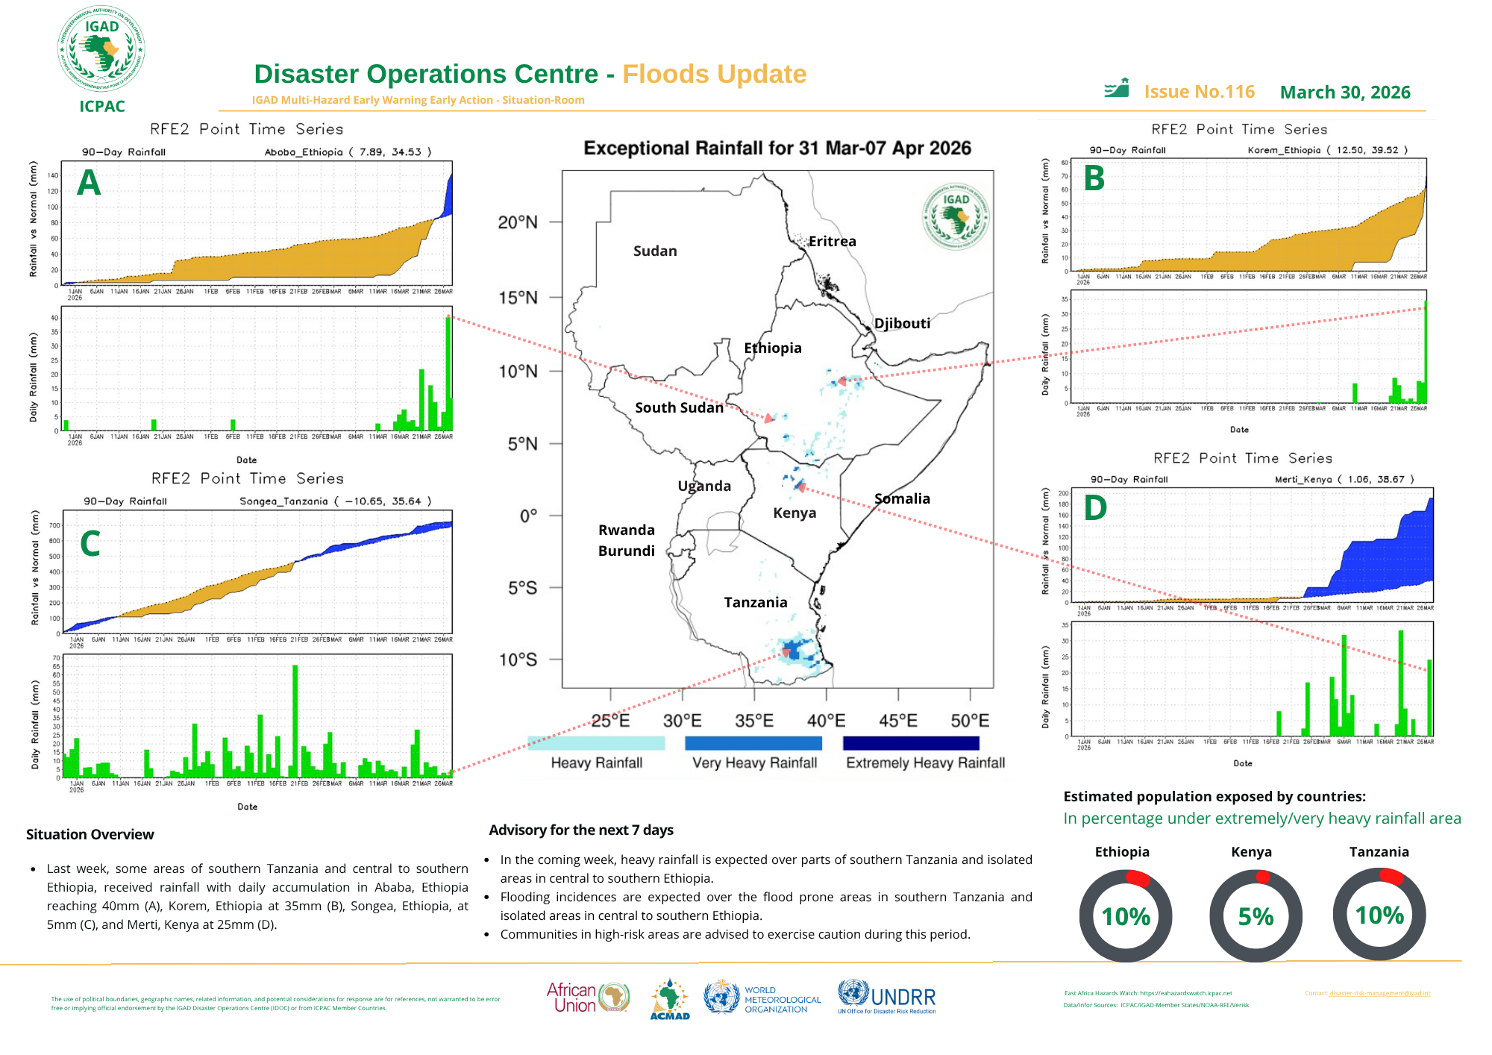Click the Heavy Rainfall legend color bar

pos(595,743)
